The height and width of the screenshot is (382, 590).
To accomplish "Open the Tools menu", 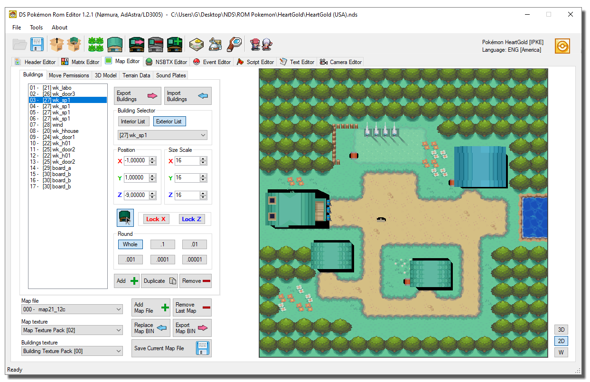I will 37,28.
